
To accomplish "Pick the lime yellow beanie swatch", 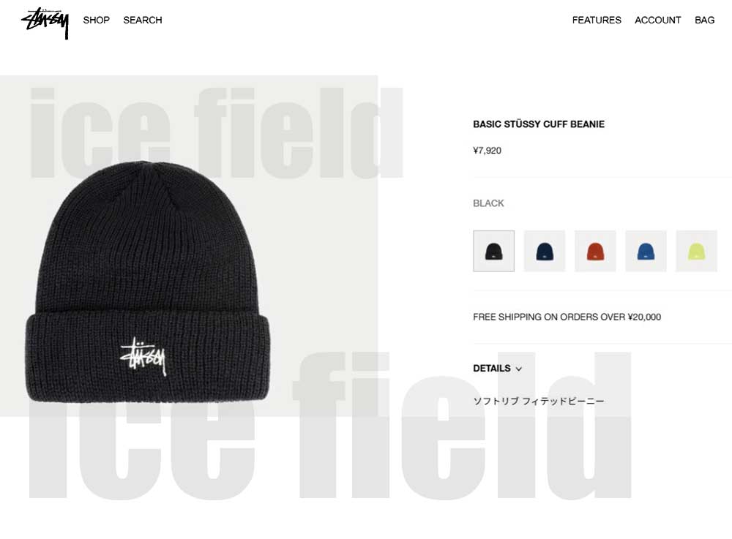I will point(697,251).
